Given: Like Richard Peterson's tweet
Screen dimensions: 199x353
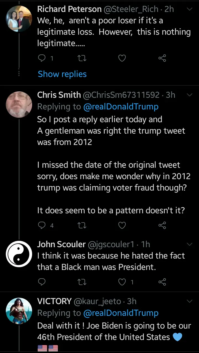Looking at the screenshot, I should 122,58.
